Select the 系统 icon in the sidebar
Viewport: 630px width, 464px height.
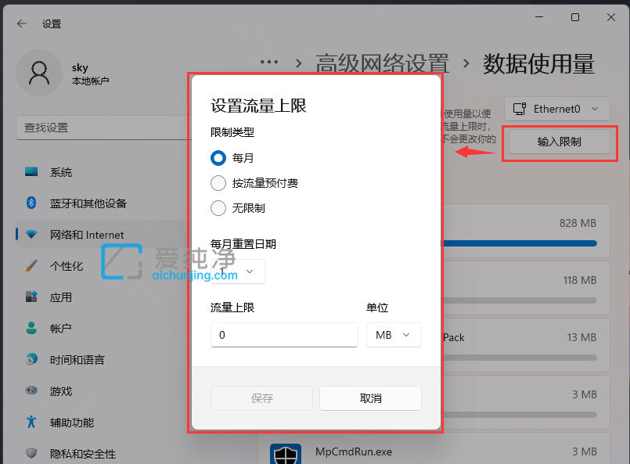coord(30,172)
